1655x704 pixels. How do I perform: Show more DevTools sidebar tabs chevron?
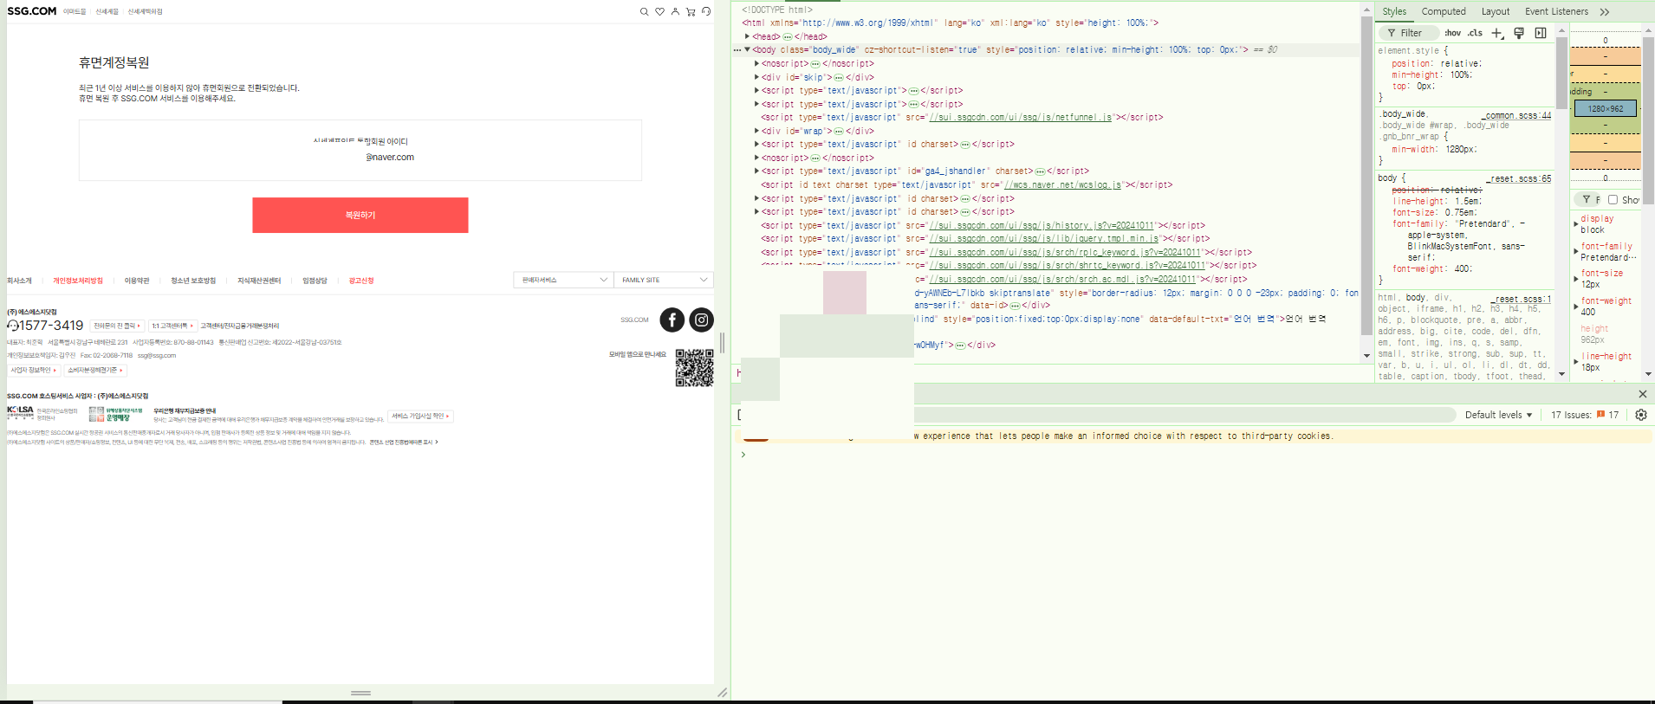(x=1605, y=11)
